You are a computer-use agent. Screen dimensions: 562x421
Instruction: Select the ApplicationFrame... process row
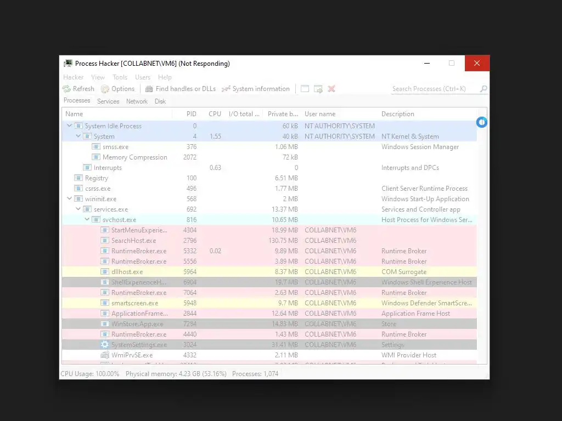269,313
